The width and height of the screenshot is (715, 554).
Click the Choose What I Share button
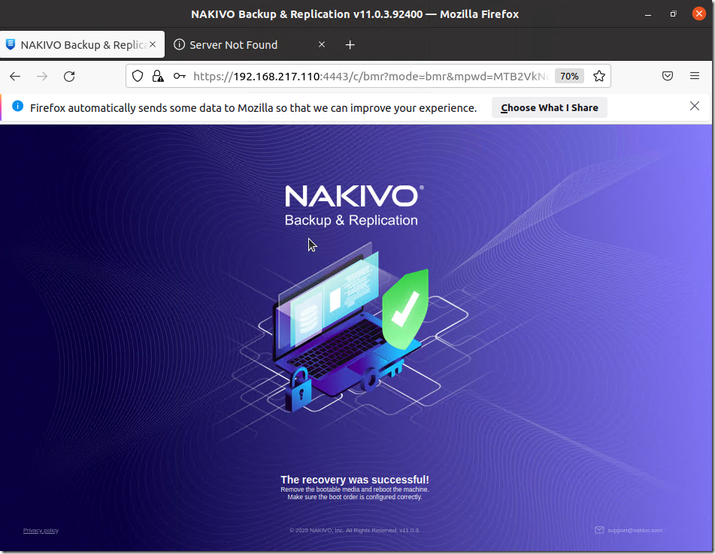(x=550, y=108)
